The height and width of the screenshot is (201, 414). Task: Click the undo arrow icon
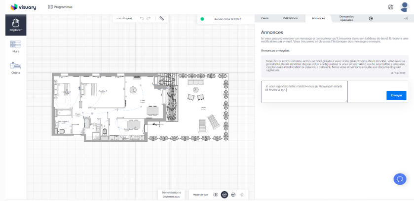pyautogui.click(x=142, y=18)
